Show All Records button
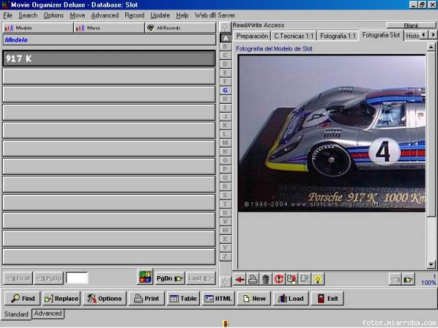438x328 pixels. [181, 28]
